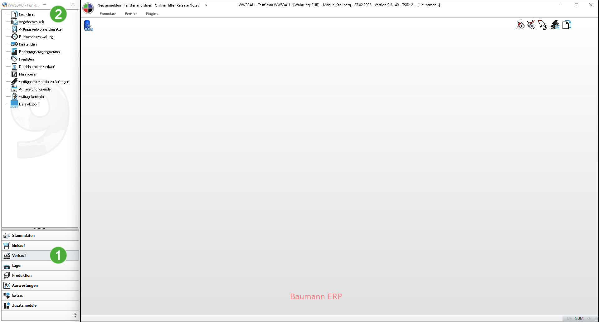Expand the quick access toolbar dropdown arrow

(x=206, y=5)
